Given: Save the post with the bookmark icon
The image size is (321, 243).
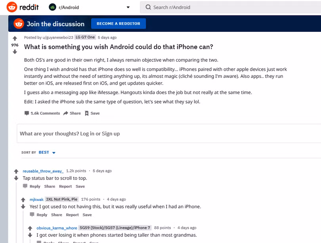Looking at the screenshot, I should coord(92,113).
